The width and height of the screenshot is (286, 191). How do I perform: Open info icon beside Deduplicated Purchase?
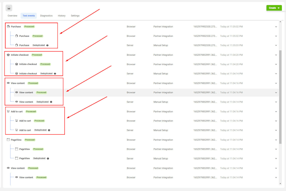pyautogui.click(x=48, y=45)
